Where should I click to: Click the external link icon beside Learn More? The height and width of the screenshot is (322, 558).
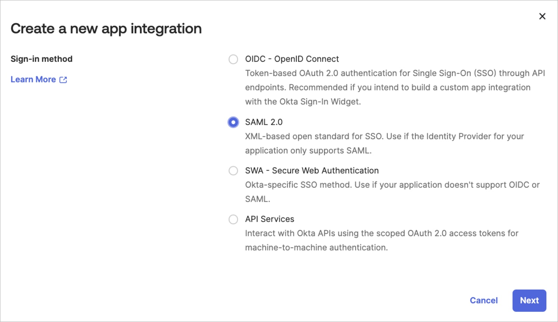[x=63, y=80]
